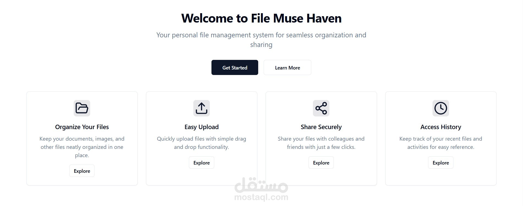The height and width of the screenshot is (206, 523).
Task: Open the Learn More button
Action: coord(287,67)
